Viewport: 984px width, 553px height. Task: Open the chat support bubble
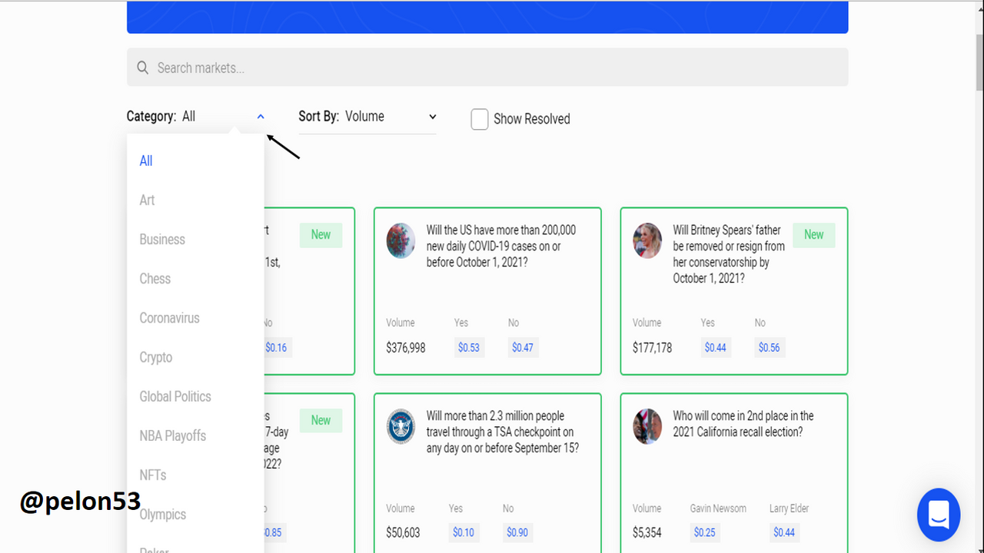939,515
